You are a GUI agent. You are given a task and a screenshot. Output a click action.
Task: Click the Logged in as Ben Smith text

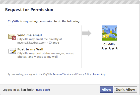point(19,90)
